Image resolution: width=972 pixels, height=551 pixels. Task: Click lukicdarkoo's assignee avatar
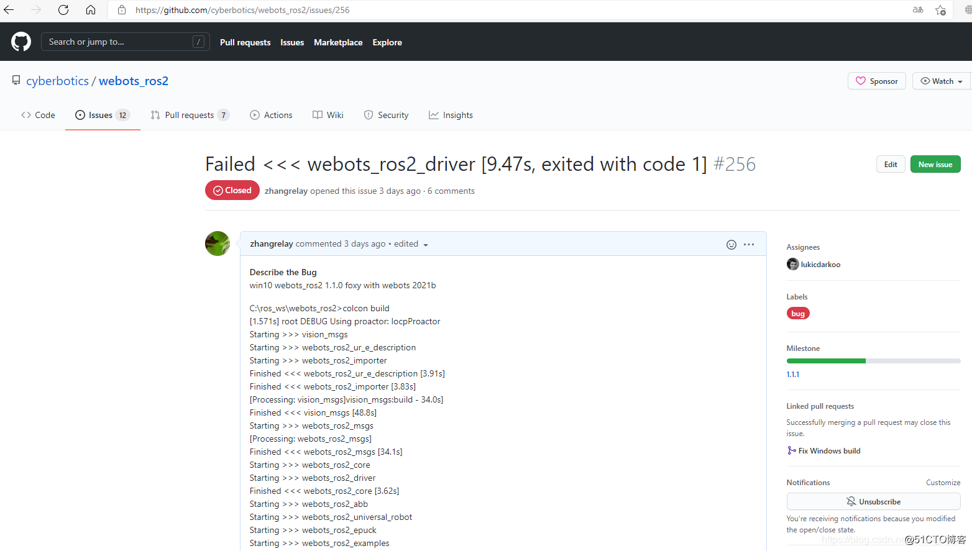[x=792, y=264]
